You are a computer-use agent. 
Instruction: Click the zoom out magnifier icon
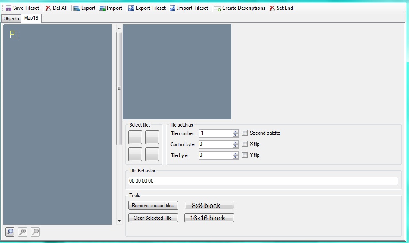pos(35,232)
